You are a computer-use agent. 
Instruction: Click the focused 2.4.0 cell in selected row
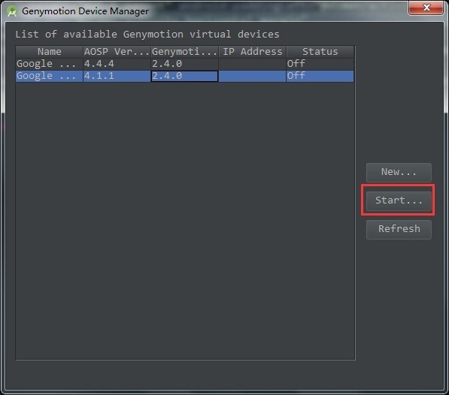(185, 76)
